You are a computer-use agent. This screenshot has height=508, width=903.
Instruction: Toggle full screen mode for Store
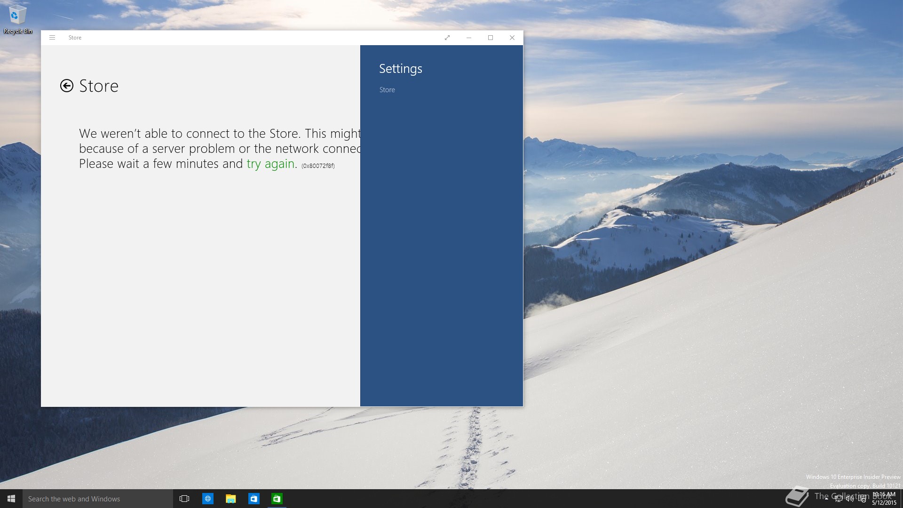[x=447, y=38]
